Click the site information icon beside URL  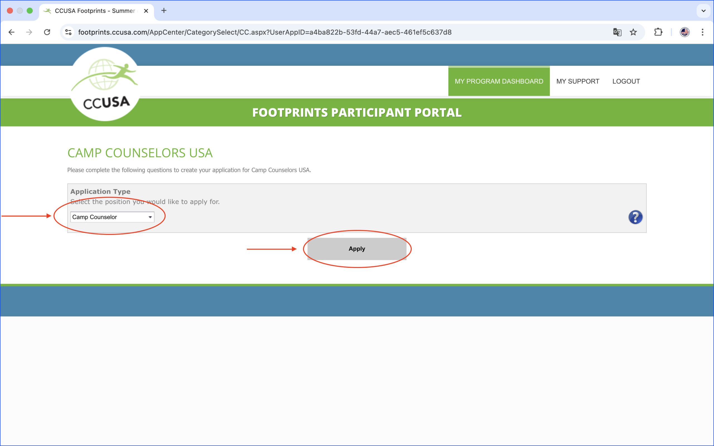coord(69,32)
